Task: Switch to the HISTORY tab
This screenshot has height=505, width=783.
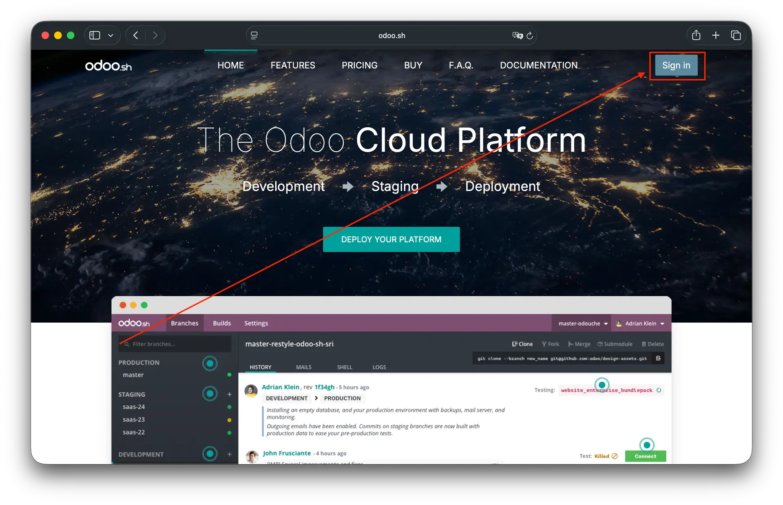Action: click(261, 367)
